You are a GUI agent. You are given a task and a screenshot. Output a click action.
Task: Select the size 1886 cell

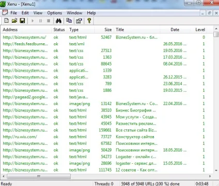click(x=107, y=90)
